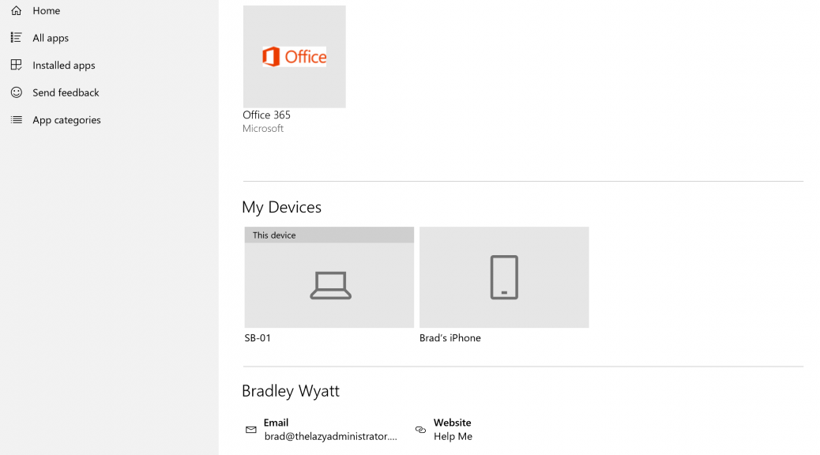This screenshot has height=455, width=820.
Task: Click the Website chain link icon
Action: pyautogui.click(x=420, y=430)
